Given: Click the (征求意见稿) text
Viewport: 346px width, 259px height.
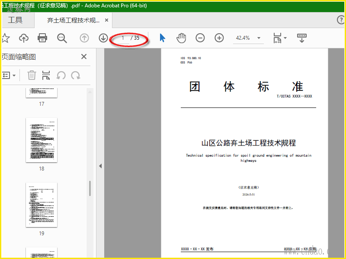Looking at the screenshot, I should click(248, 187).
